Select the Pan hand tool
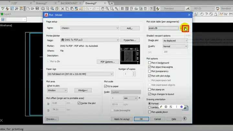 103,9
